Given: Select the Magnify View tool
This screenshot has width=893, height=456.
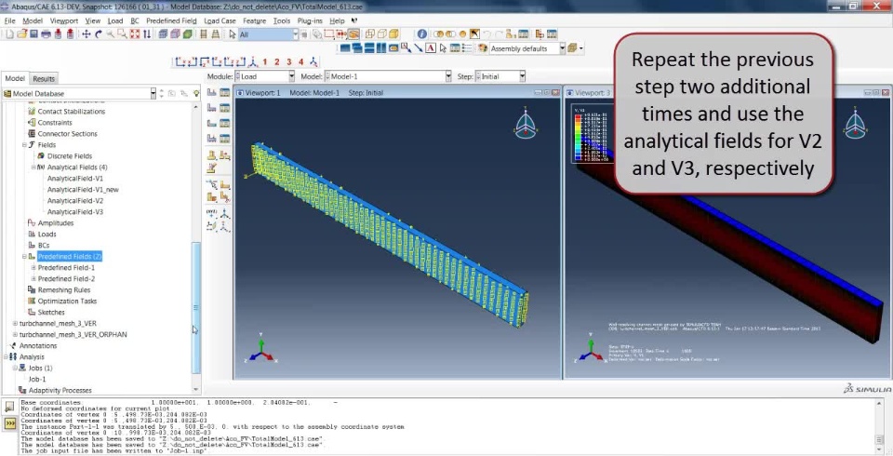Looking at the screenshot, I should coord(111,34).
